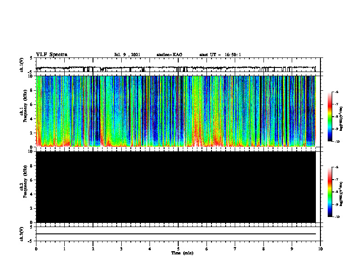Click the "start UT = 16:50:1" header text
The height and width of the screenshot is (279, 361).
tap(220, 55)
